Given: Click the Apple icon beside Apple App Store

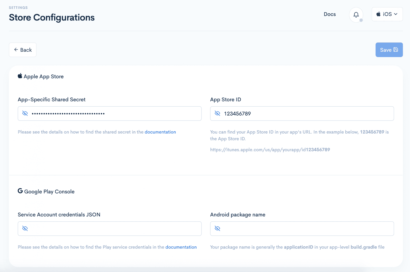Looking at the screenshot, I should point(20,76).
